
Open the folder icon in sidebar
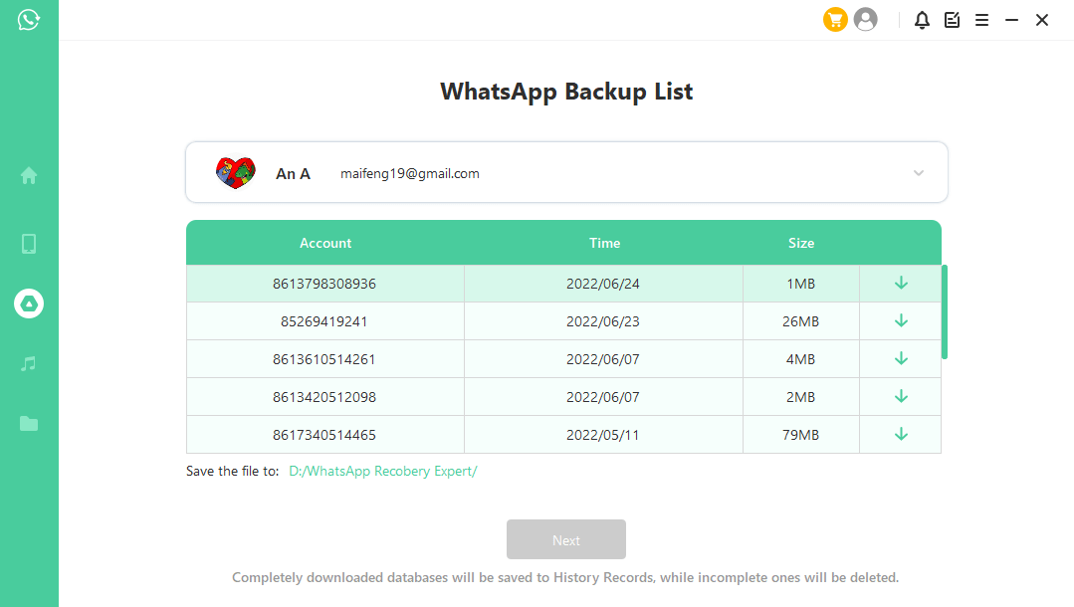[29, 424]
